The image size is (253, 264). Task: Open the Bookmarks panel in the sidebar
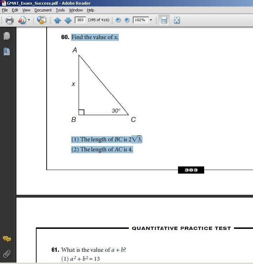tap(7, 51)
